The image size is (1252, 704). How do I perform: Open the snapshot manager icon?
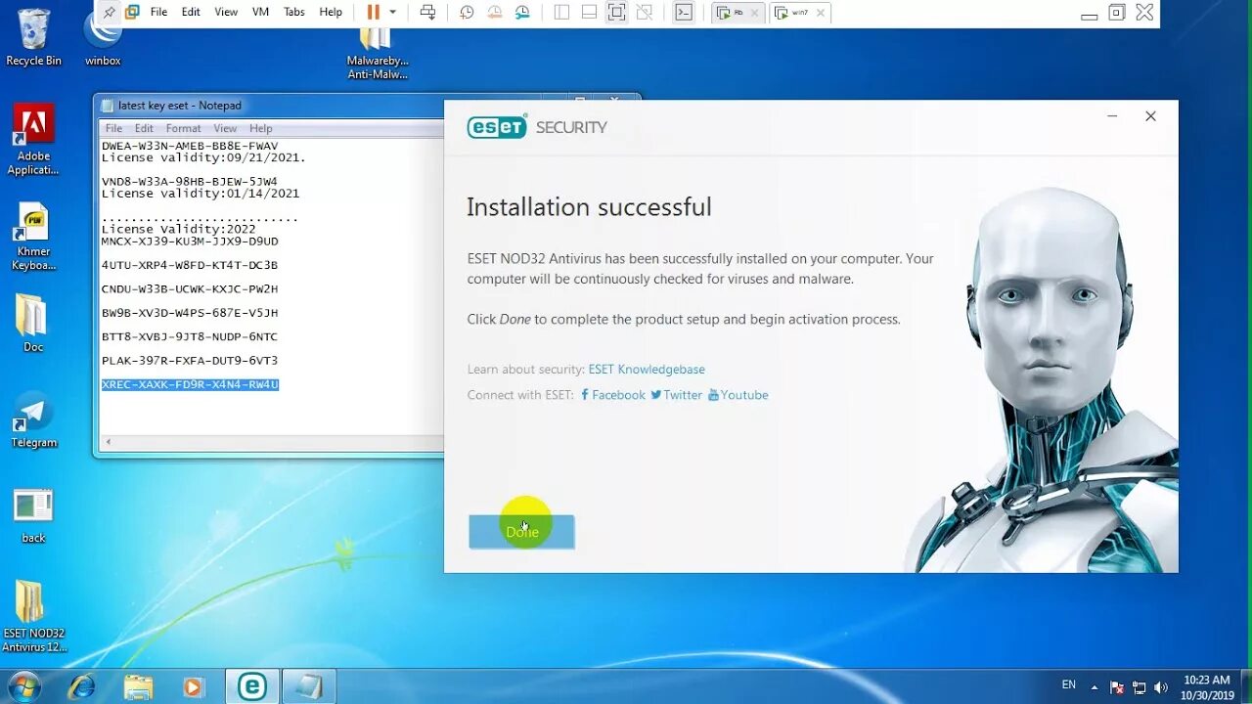522,12
